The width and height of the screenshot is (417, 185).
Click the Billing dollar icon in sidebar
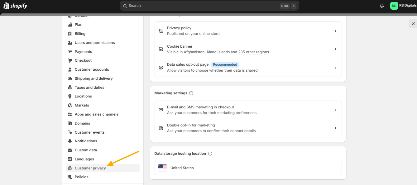tap(70, 34)
